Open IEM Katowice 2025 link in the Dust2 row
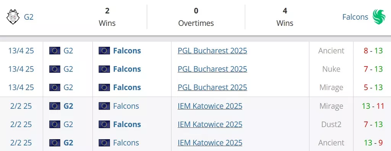Screen dimensions: 391x151 pyautogui.click(x=210, y=124)
